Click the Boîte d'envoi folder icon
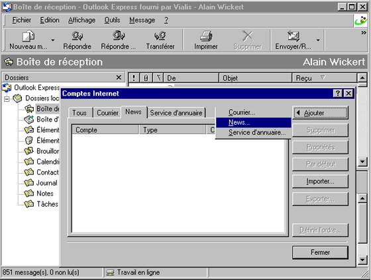371x280 pixels. point(29,120)
